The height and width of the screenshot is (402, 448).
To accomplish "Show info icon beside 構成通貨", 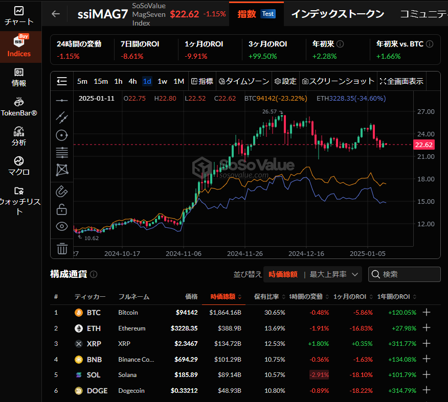I will (94, 274).
